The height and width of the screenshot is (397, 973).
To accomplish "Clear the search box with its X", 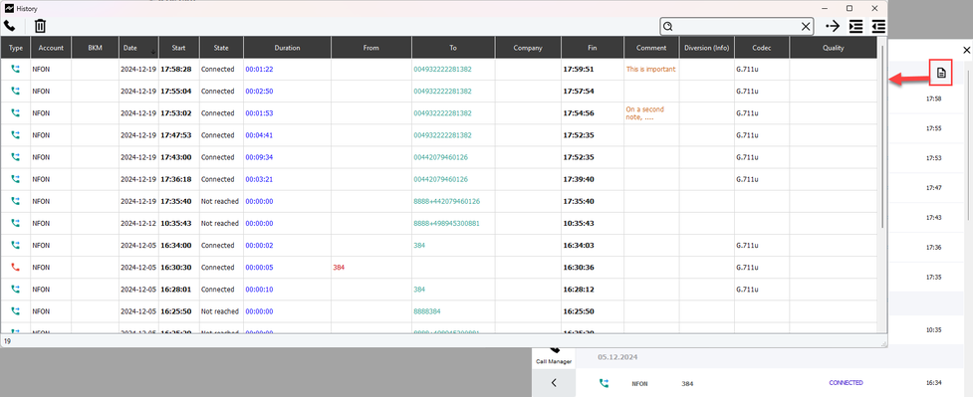I will (806, 26).
